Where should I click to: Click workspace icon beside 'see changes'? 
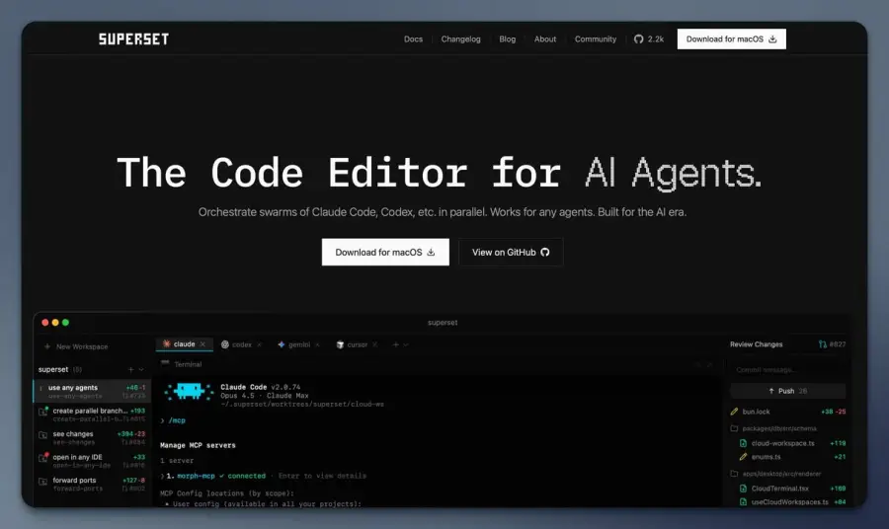click(x=43, y=435)
